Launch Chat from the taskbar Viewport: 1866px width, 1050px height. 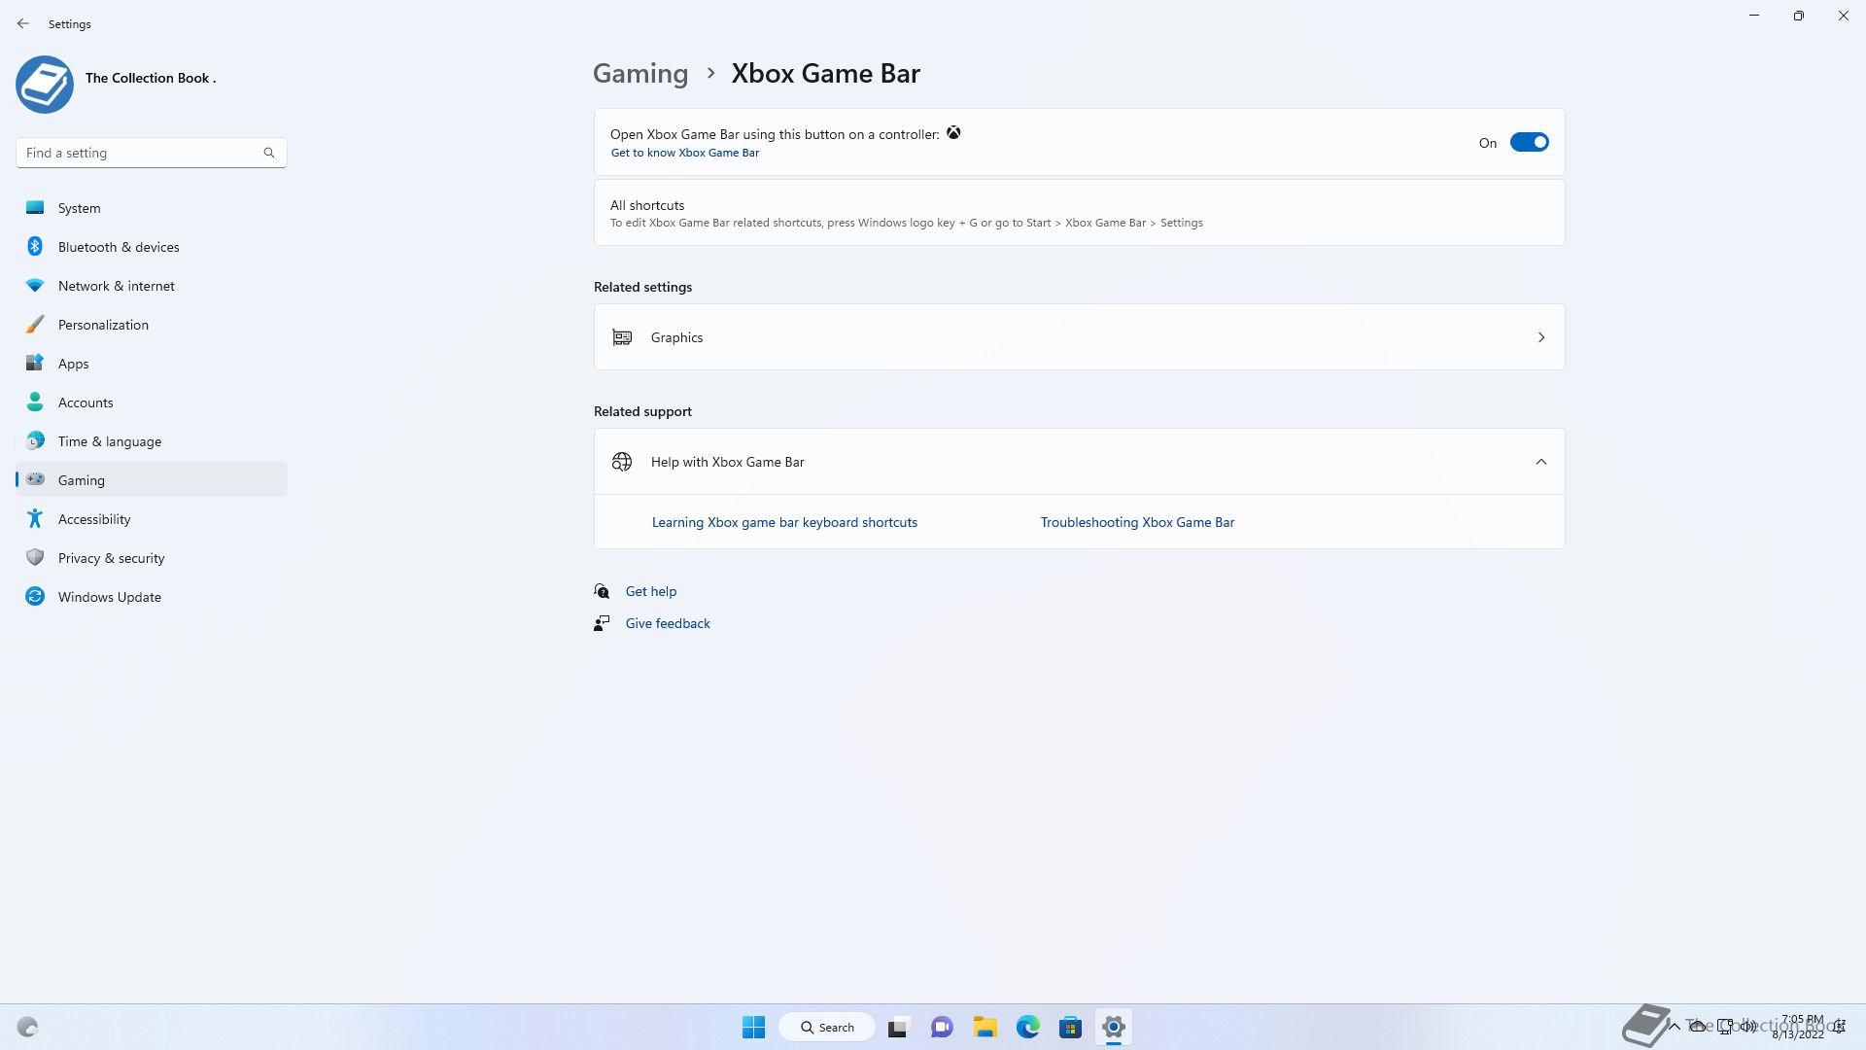tap(942, 1027)
